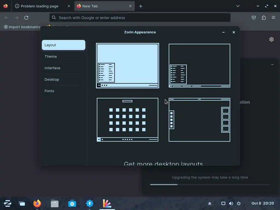Screen dimensions: 280x210
Task: Open the power menu tray icon
Action: pyautogui.click(x=239, y=203)
